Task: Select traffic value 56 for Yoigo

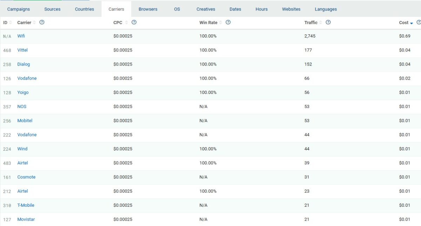Action: point(307,93)
